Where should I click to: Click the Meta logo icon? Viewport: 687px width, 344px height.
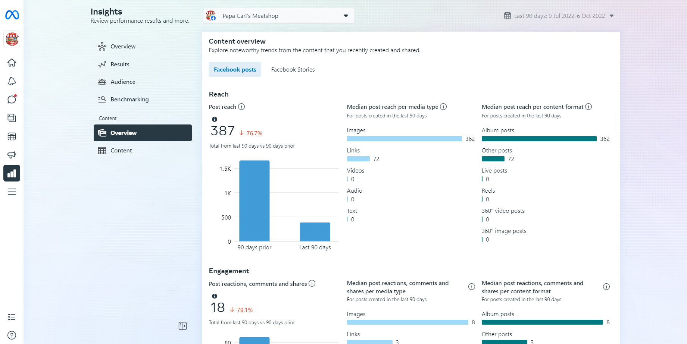(x=12, y=15)
